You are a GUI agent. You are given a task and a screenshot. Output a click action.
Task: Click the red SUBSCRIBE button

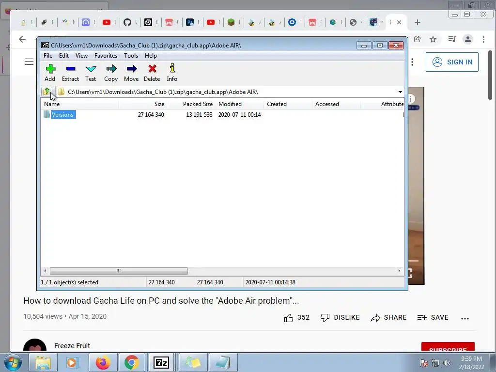[x=448, y=347]
